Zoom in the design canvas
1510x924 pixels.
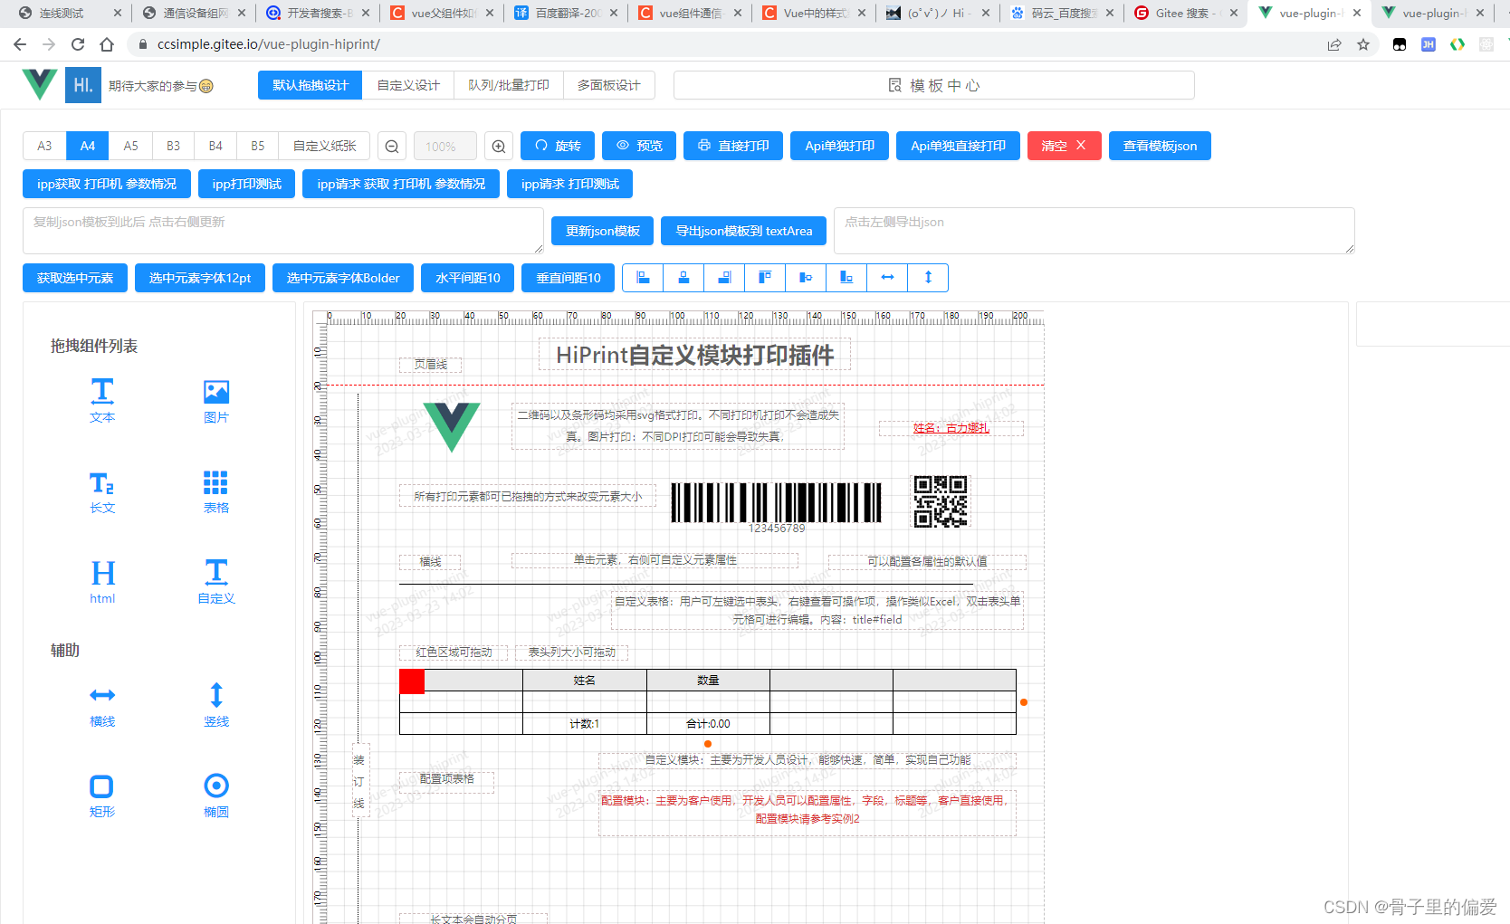coord(499,147)
